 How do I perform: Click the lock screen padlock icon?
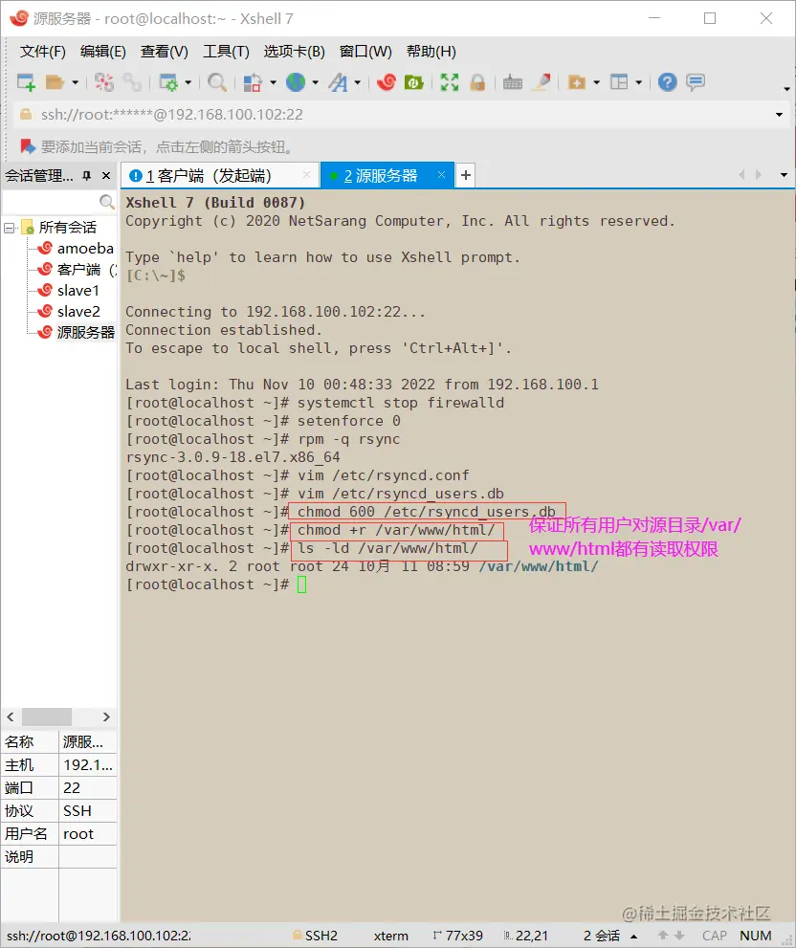tap(477, 81)
